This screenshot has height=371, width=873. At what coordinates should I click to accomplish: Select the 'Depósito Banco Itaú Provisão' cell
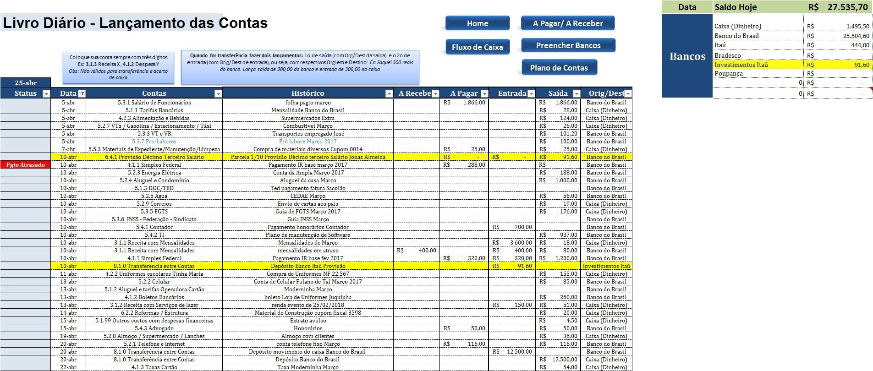point(308,266)
